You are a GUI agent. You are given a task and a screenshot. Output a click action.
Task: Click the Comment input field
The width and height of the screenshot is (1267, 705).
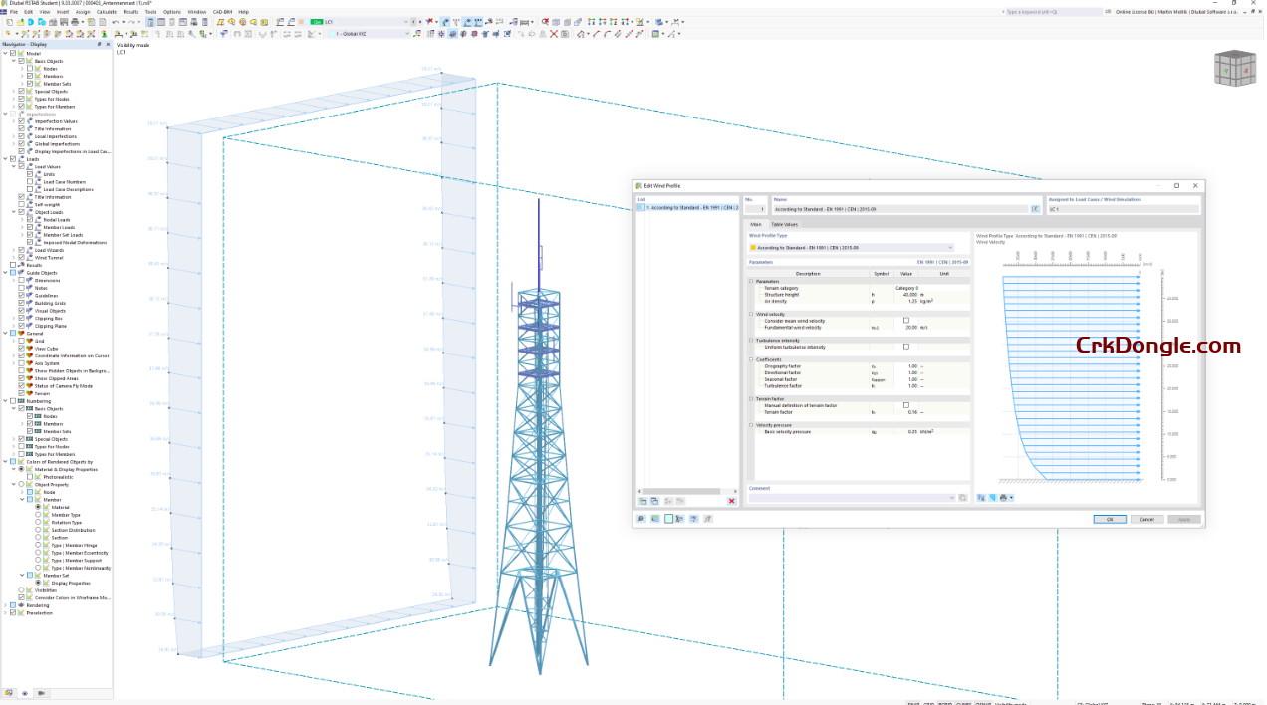[x=847, y=497]
